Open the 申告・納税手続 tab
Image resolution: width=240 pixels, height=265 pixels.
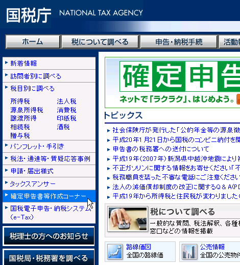pyautogui.click(x=179, y=42)
